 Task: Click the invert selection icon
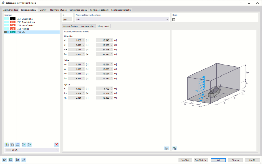[x=29, y=144]
